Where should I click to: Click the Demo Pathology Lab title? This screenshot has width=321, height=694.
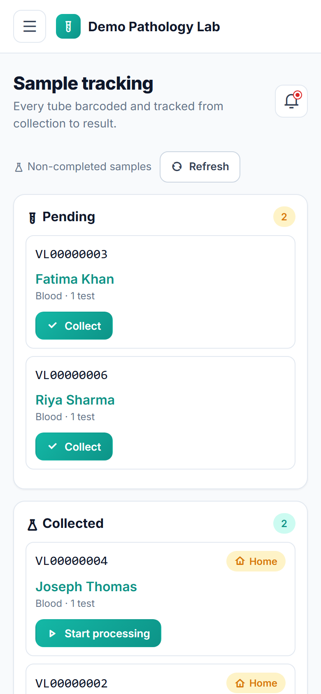[x=154, y=27]
